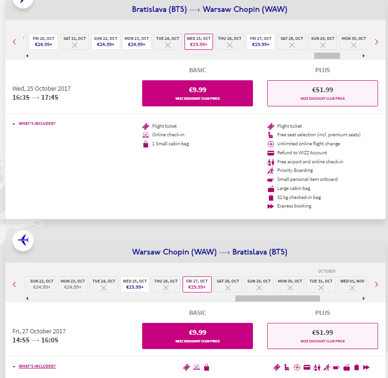Click unavailable outbound Tue 24 Oct
This screenshot has width=388, height=378.
pyautogui.click(x=168, y=42)
